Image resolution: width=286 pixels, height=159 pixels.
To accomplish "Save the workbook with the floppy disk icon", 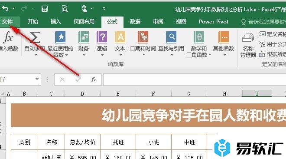I will coord(45,9).
